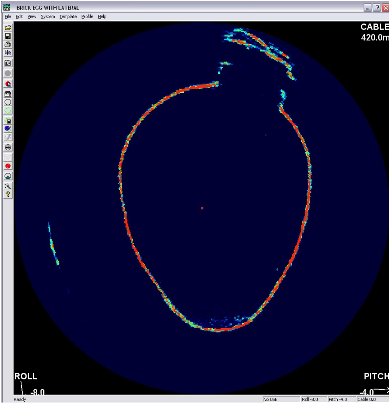Click the red circle with document icon
389x404 pixels.
click(x=8, y=84)
